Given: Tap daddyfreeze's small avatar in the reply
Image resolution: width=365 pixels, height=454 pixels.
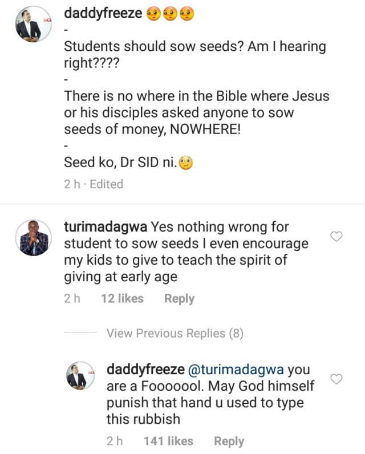Looking at the screenshot, I should pyautogui.click(x=77, y=375).
